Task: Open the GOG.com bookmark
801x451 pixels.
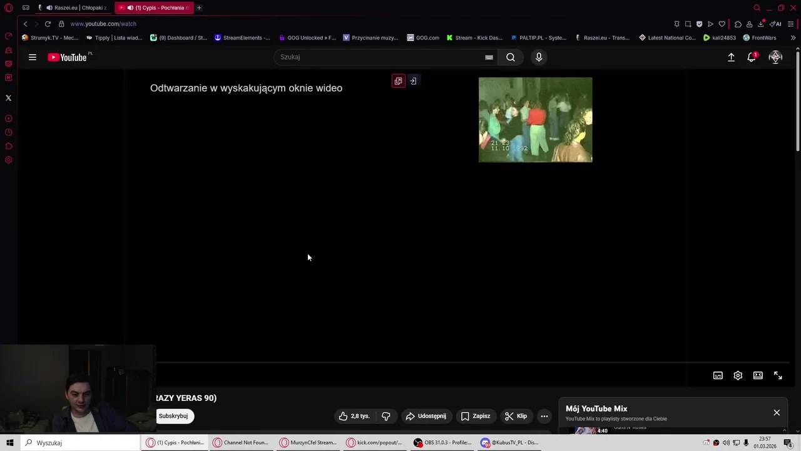Action: 423,38
